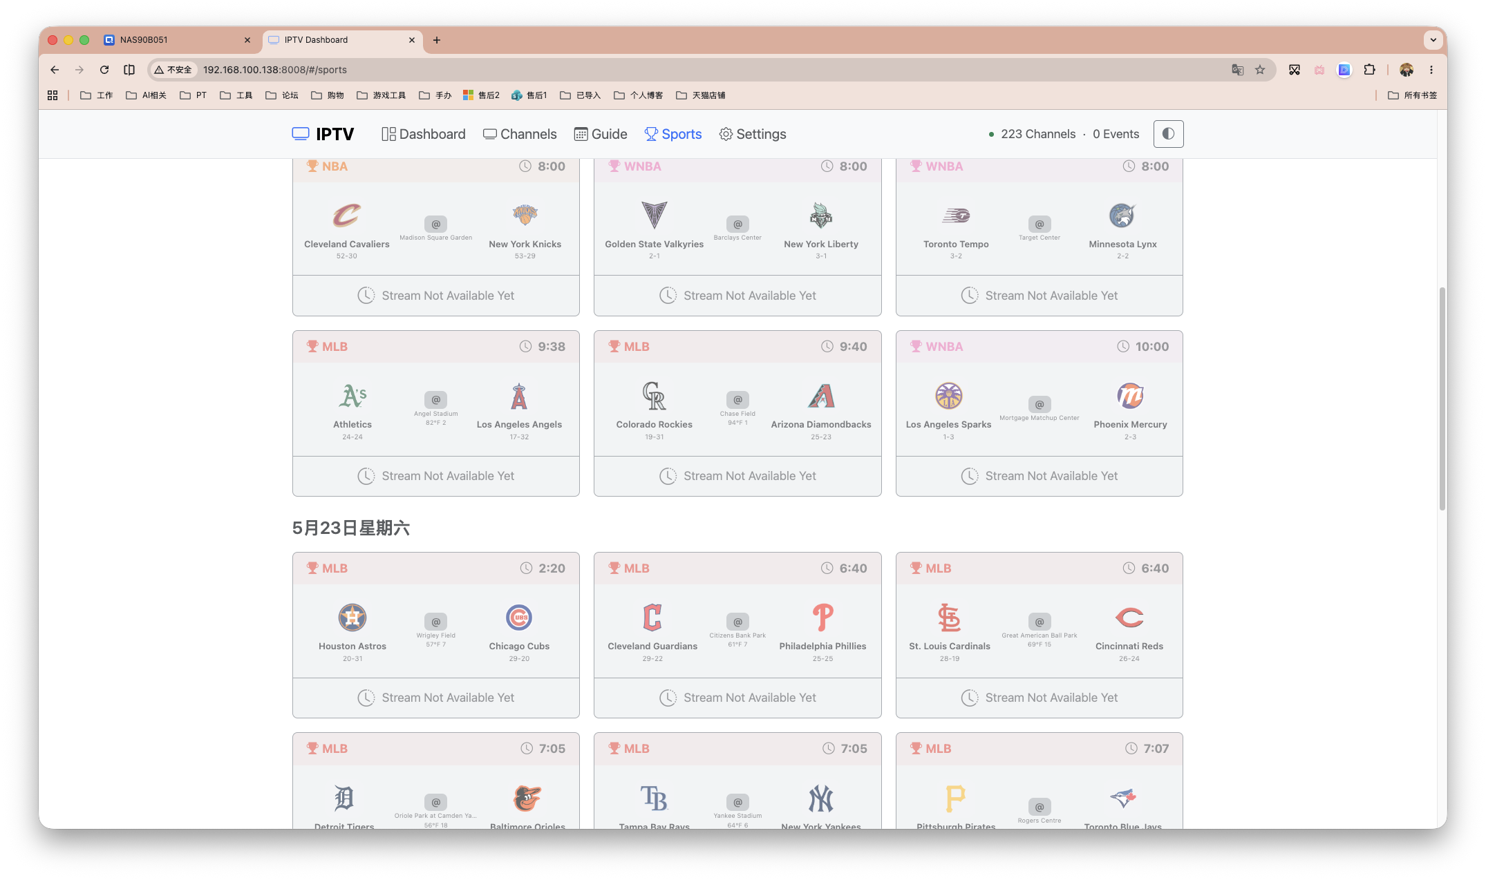Image resolution: width=1486 pixels, height=880 pixels.
Task: Open the Sports nav item
Action: [673, 134]
